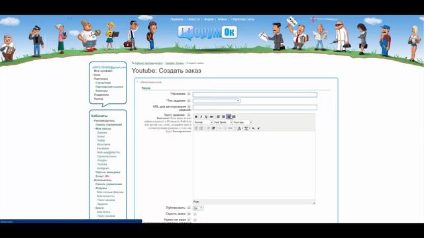Screen dimensions: 424x238
Task: Open the Facebook orders link in sidebar
Action: [103, 148]
